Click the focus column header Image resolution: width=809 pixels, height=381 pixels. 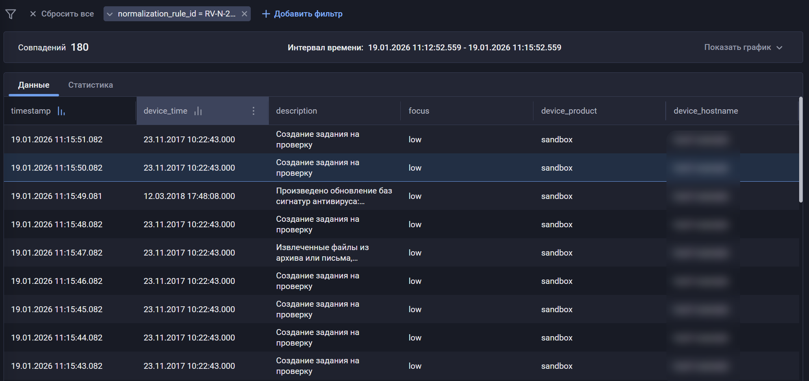point(419,111)
